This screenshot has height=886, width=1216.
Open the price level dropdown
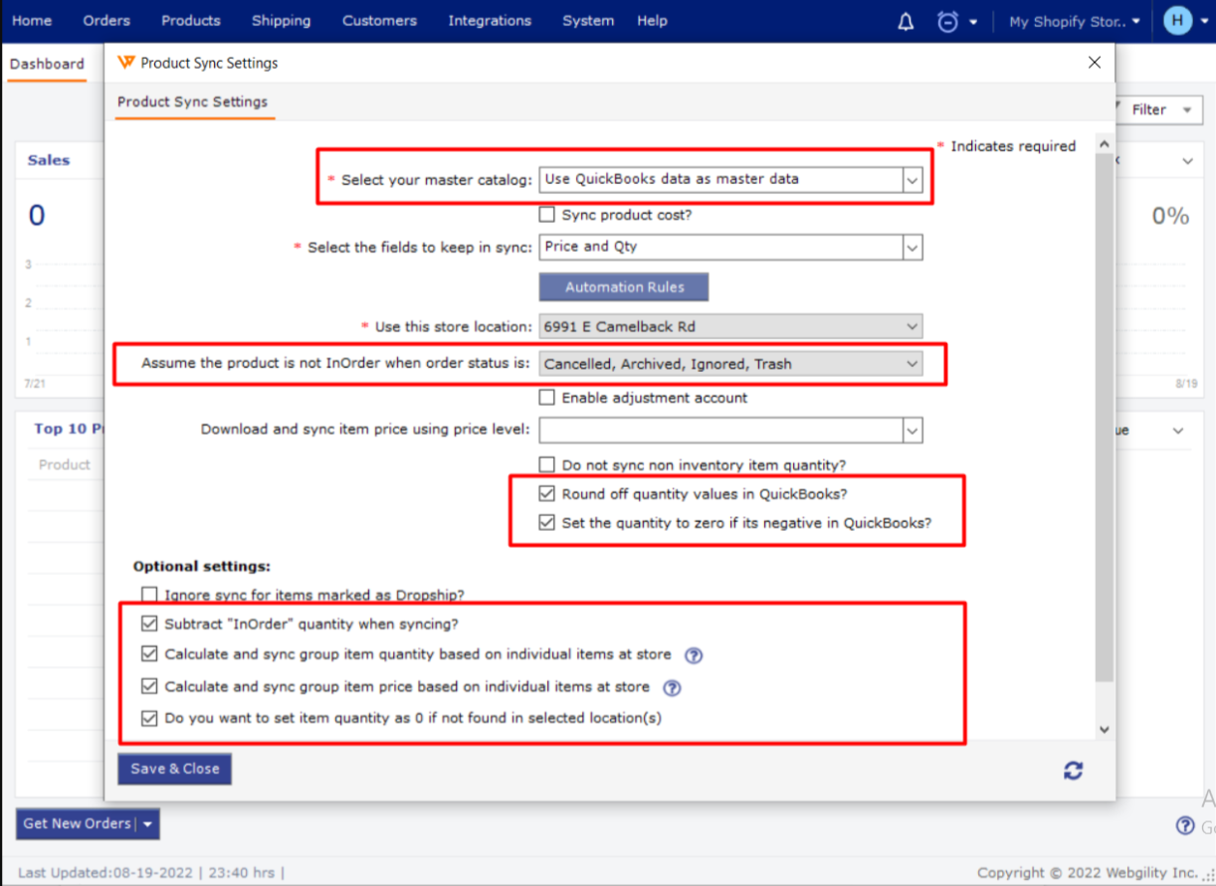click(911, 431)
